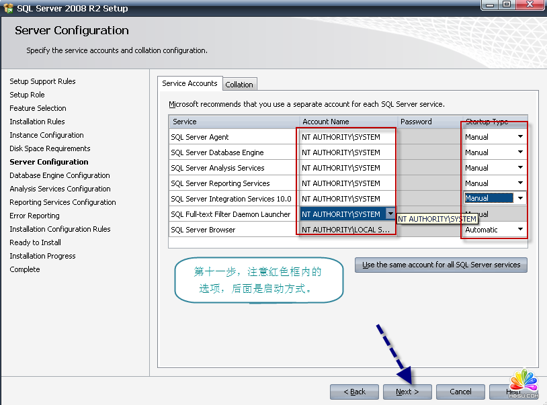Cancel the SQL Server setup
Viewport: 547px width, 405px height.
(x=460, y=392)
